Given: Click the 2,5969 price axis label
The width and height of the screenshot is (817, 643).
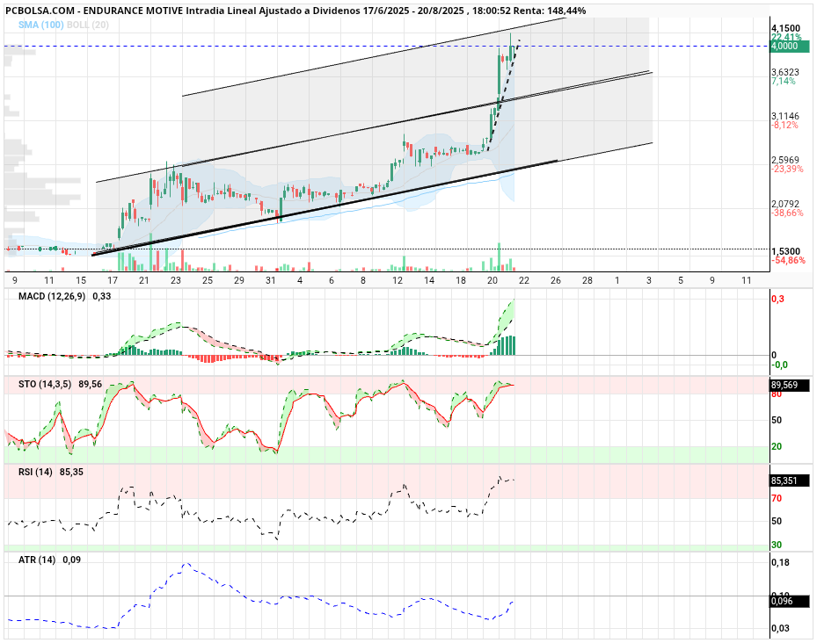Looking at the screenshot, I should click(x=785, y=161).
